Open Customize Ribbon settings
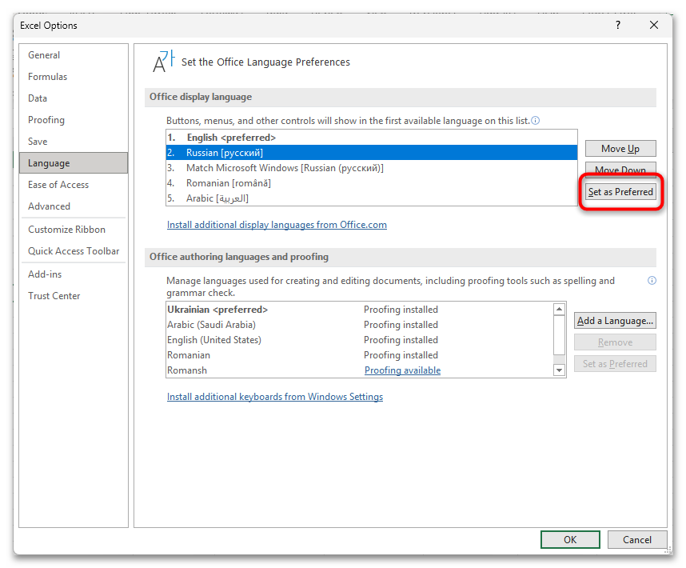Viewport: 686px width, 568px height. (74, 230)
